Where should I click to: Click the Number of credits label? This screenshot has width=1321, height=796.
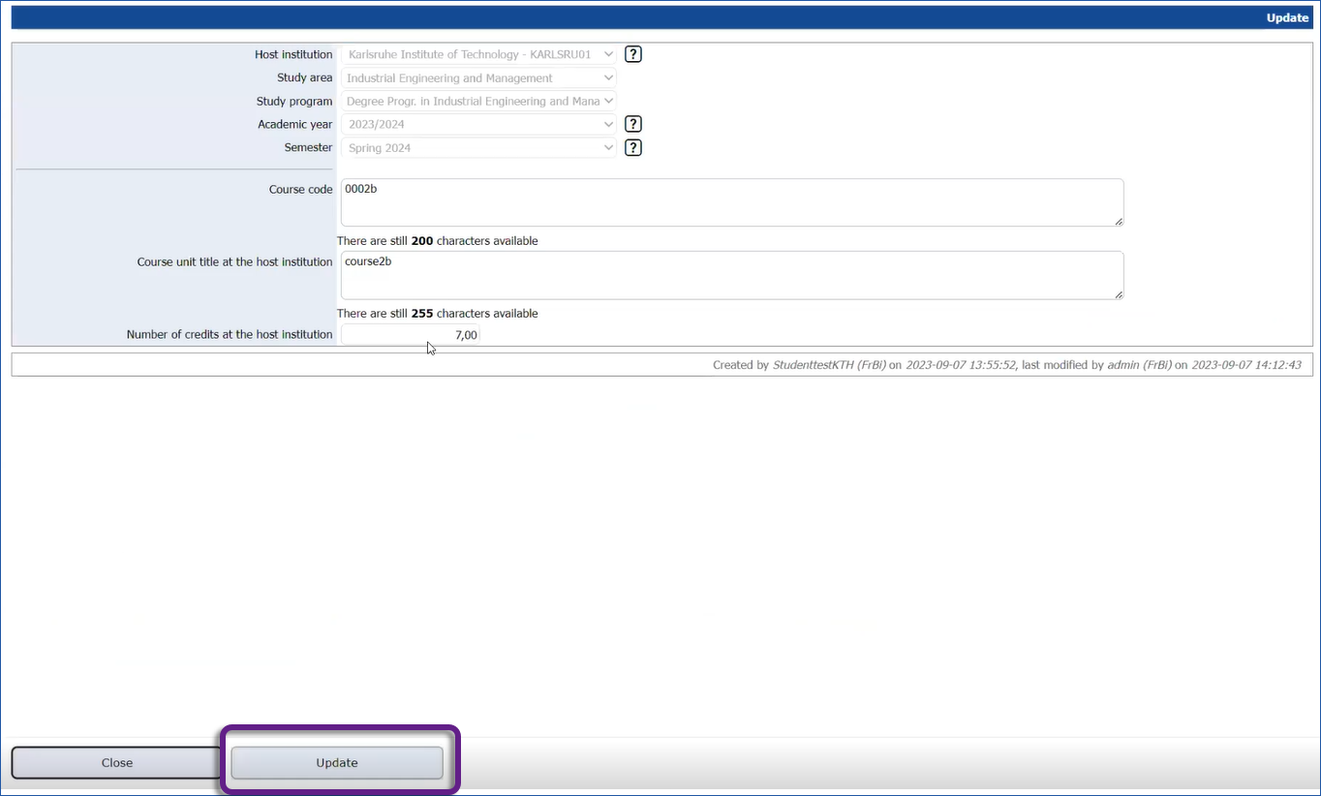(x=230, y=335)
